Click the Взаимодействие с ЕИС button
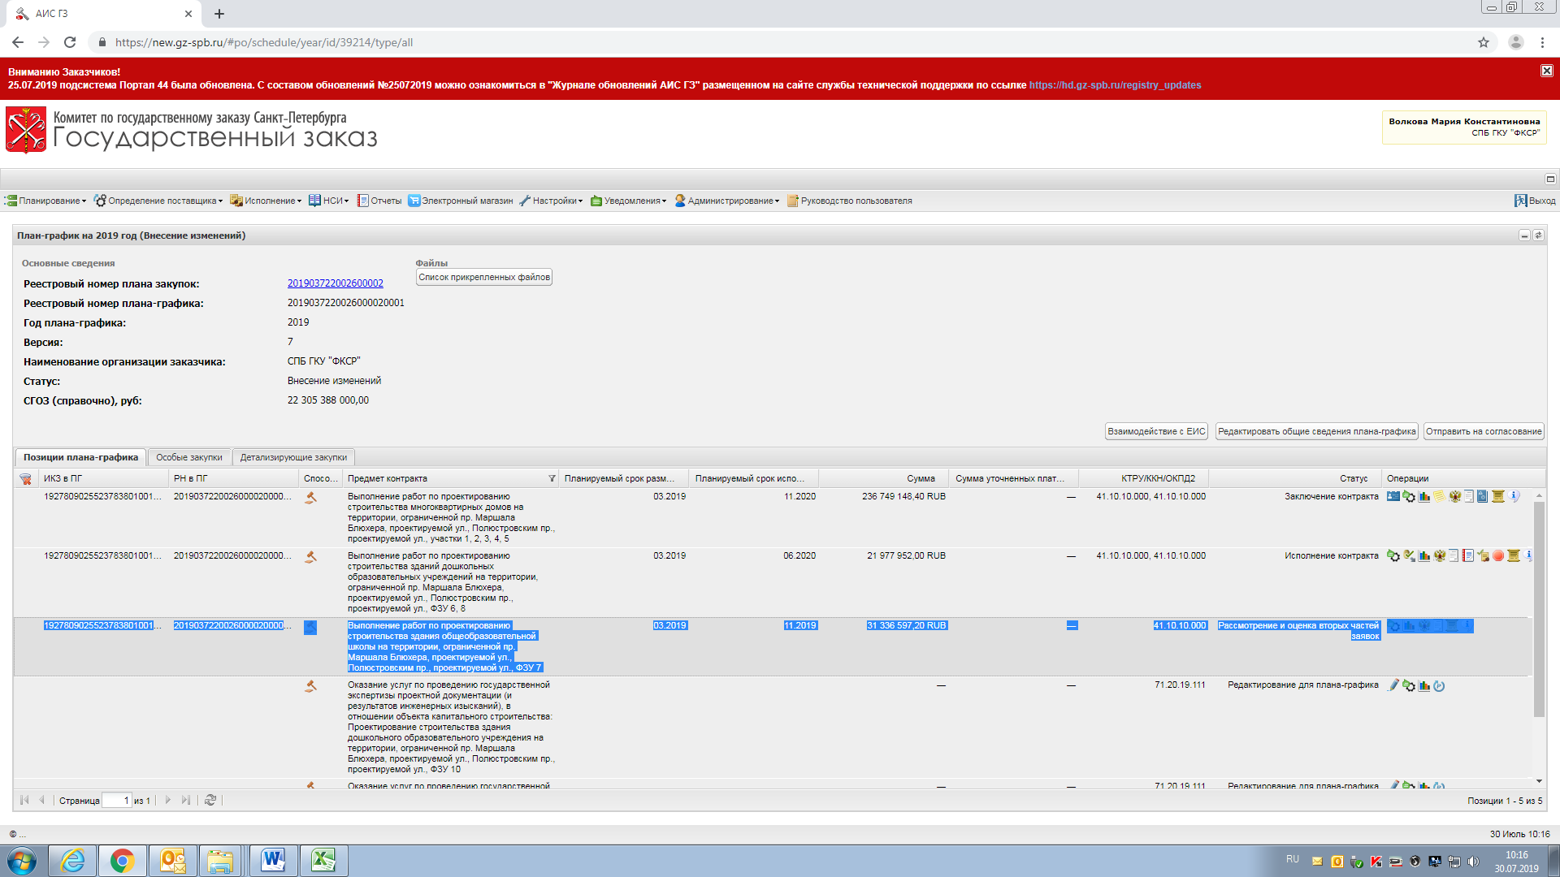Image resolution: width=1560 pixels, height=877 pixels. click(x=1156, y=431)
